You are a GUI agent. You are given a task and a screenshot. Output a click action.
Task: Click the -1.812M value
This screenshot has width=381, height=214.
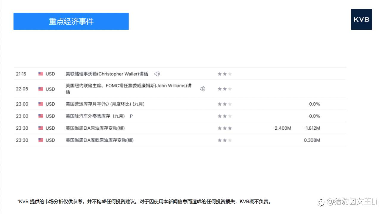coord(312,128)
